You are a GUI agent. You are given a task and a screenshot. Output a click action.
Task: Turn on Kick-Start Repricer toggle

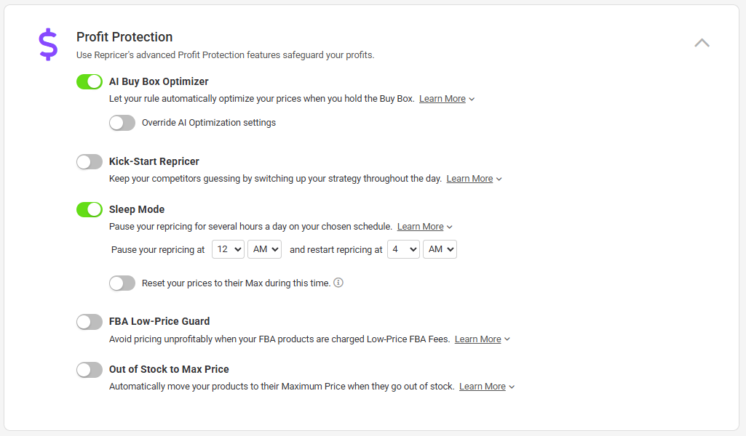click(90, 161)
